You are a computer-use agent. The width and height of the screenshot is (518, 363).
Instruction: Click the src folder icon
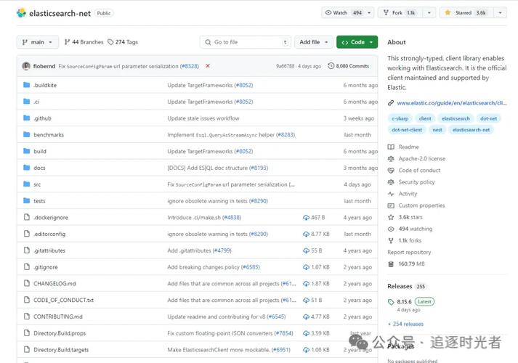[27, 184]
